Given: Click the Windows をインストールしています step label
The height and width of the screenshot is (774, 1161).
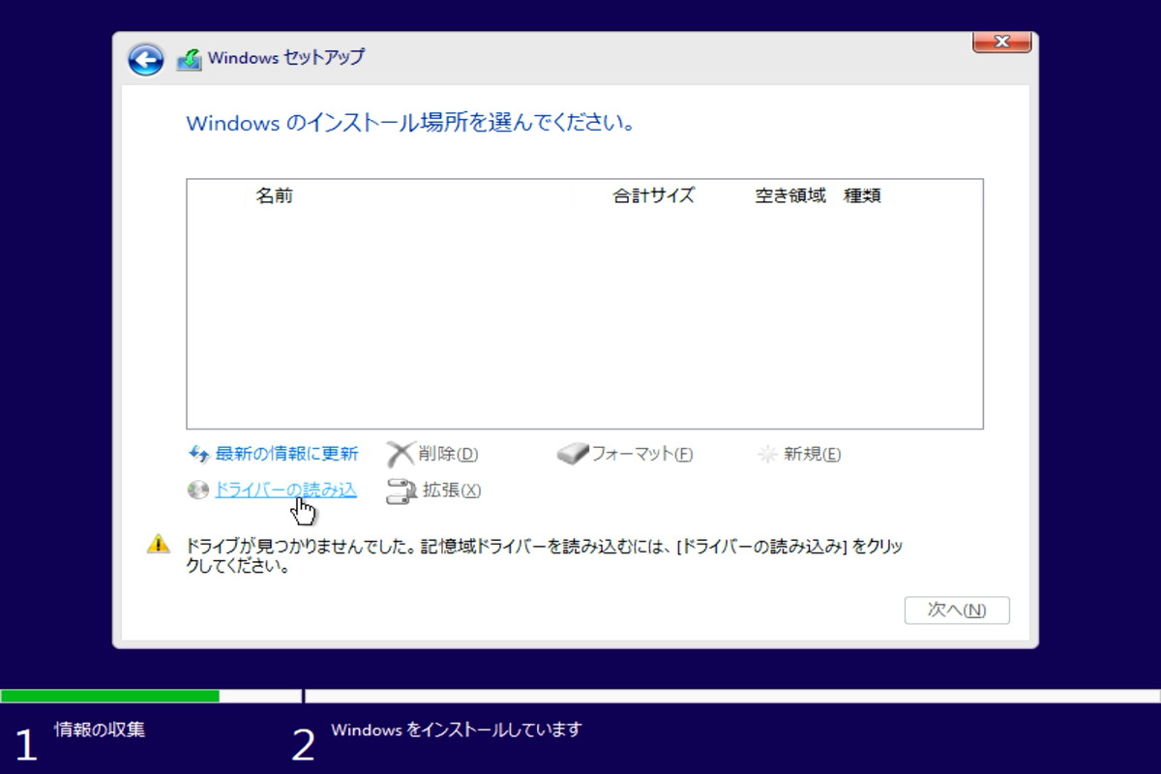Looking at the screenshot, I should click(x=457, y=729).
